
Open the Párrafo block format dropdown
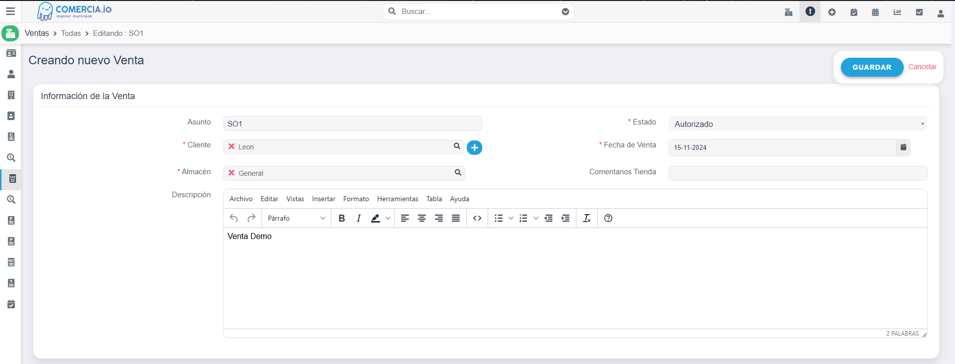[x=296, y=218]
